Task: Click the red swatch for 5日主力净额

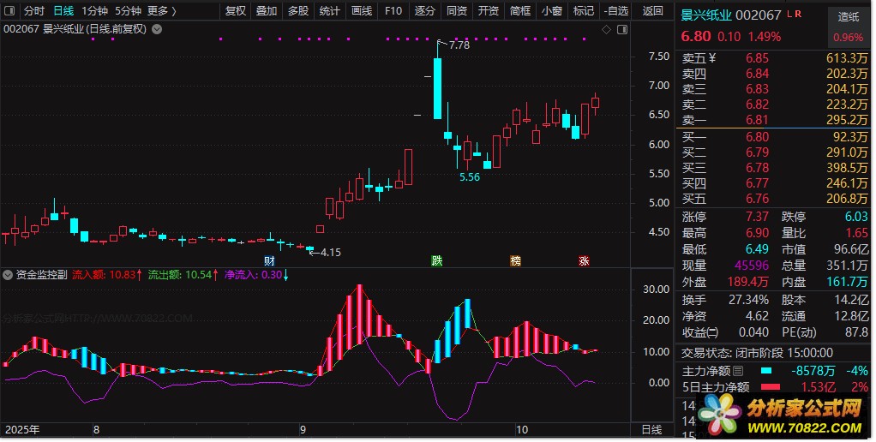Action: point(770,387)
